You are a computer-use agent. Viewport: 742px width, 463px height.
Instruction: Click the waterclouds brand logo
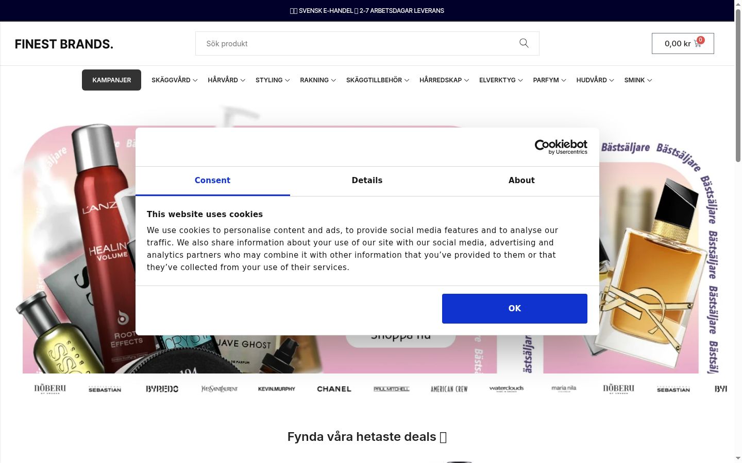click(x=507, y=388)
